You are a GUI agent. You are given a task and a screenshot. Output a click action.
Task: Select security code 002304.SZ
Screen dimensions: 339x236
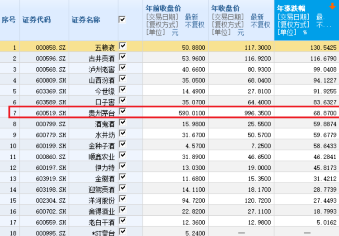coord(51,201)
